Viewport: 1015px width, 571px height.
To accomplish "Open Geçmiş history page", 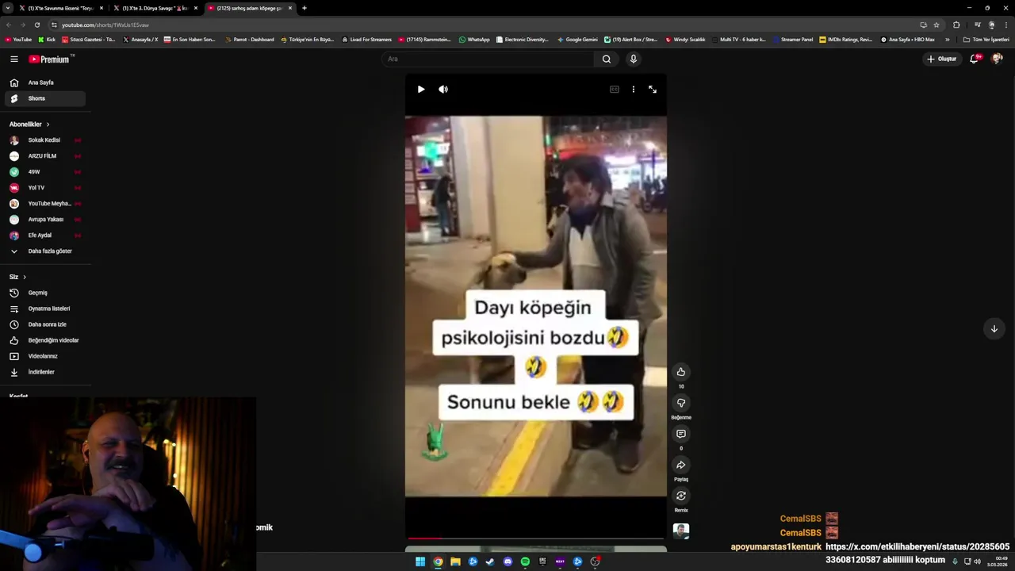I will 45,293.
